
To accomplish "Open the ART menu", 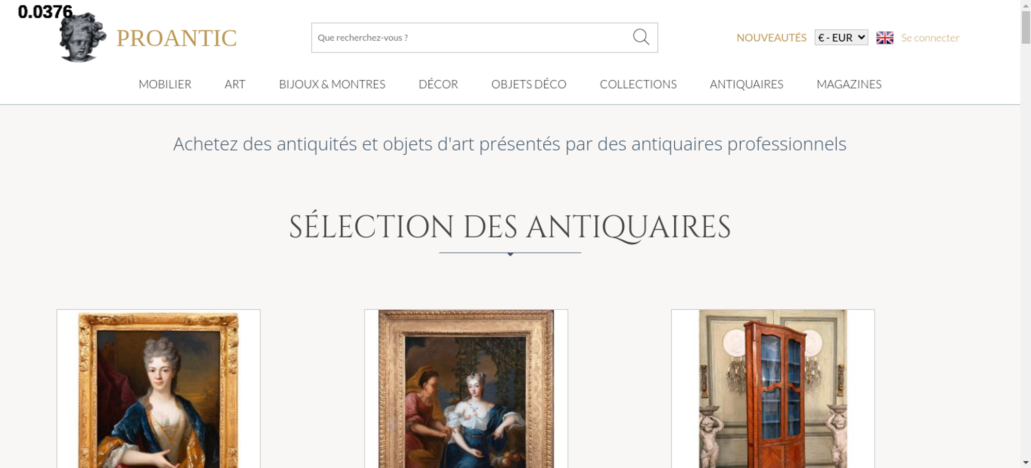I will pos(235,84).
